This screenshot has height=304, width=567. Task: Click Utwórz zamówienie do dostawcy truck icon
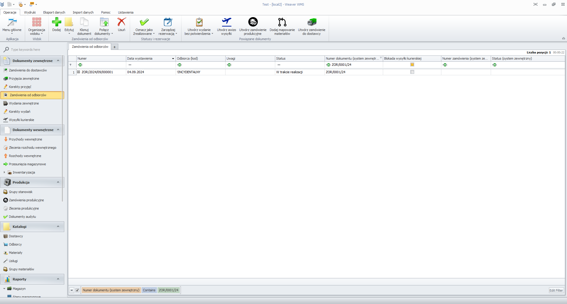click(x=312, y=22)
